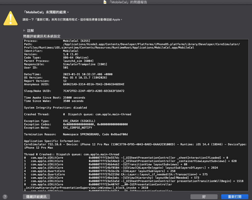This screenshot has height=200, width=252.
Task: Click stack frame 4 CALayer layoutSublayers
Action: coord(100,171)
